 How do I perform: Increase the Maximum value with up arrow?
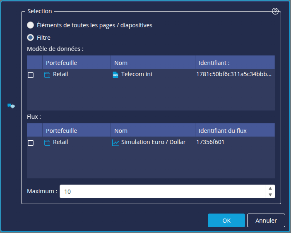[270, 188]
